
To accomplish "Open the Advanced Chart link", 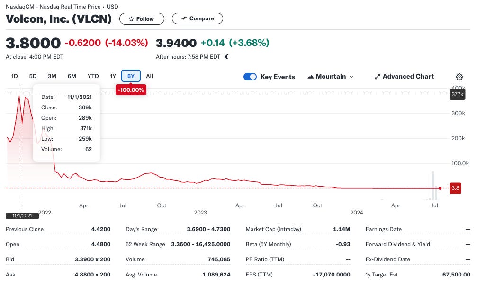I will coord(405,77).
